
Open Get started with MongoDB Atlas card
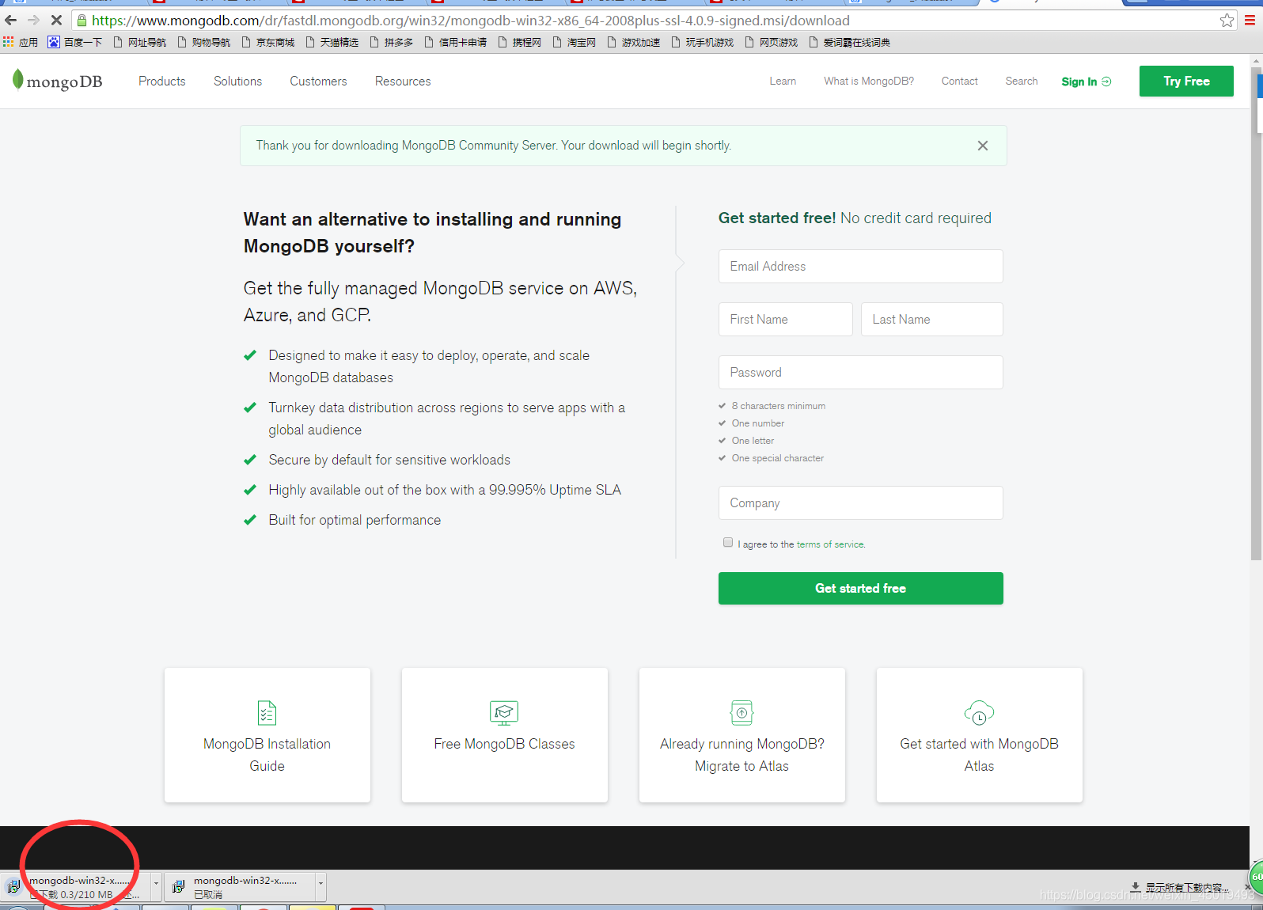pos(979,735)
